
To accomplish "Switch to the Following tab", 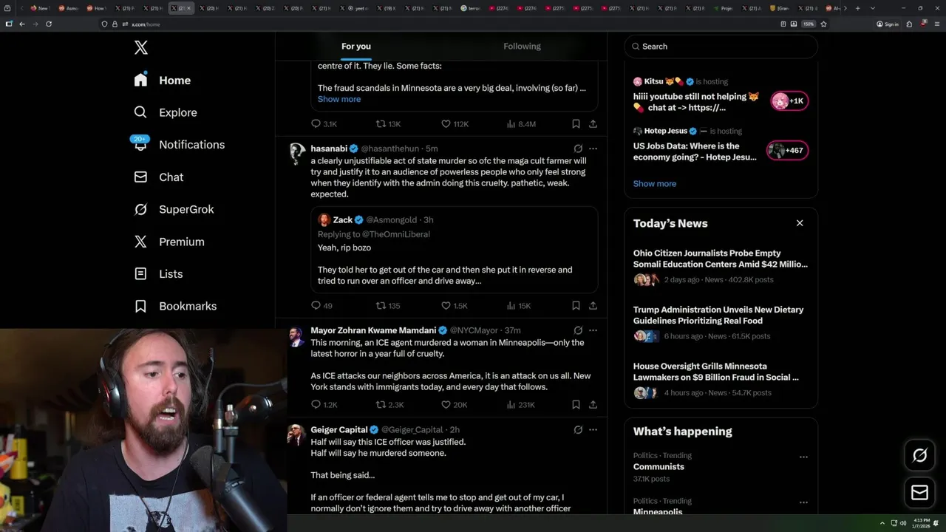I will pos(522,47).
